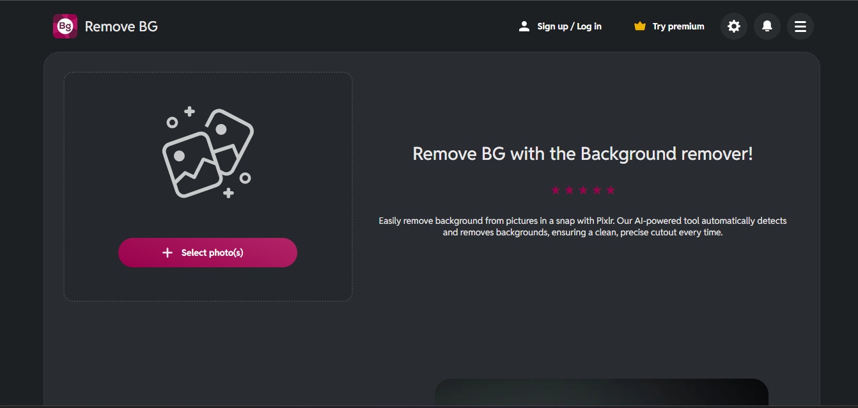Viewport: 858px width, 408px height.
Task: Open the hamburger menu
Action: [800, 26]
